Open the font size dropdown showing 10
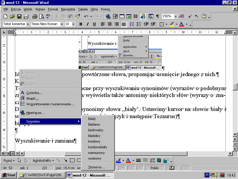238x179 pixels. (x=73, y=24)
